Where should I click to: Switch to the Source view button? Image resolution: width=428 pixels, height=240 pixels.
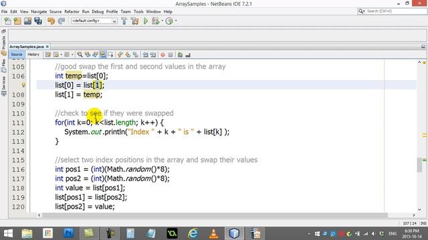point(17,55)
